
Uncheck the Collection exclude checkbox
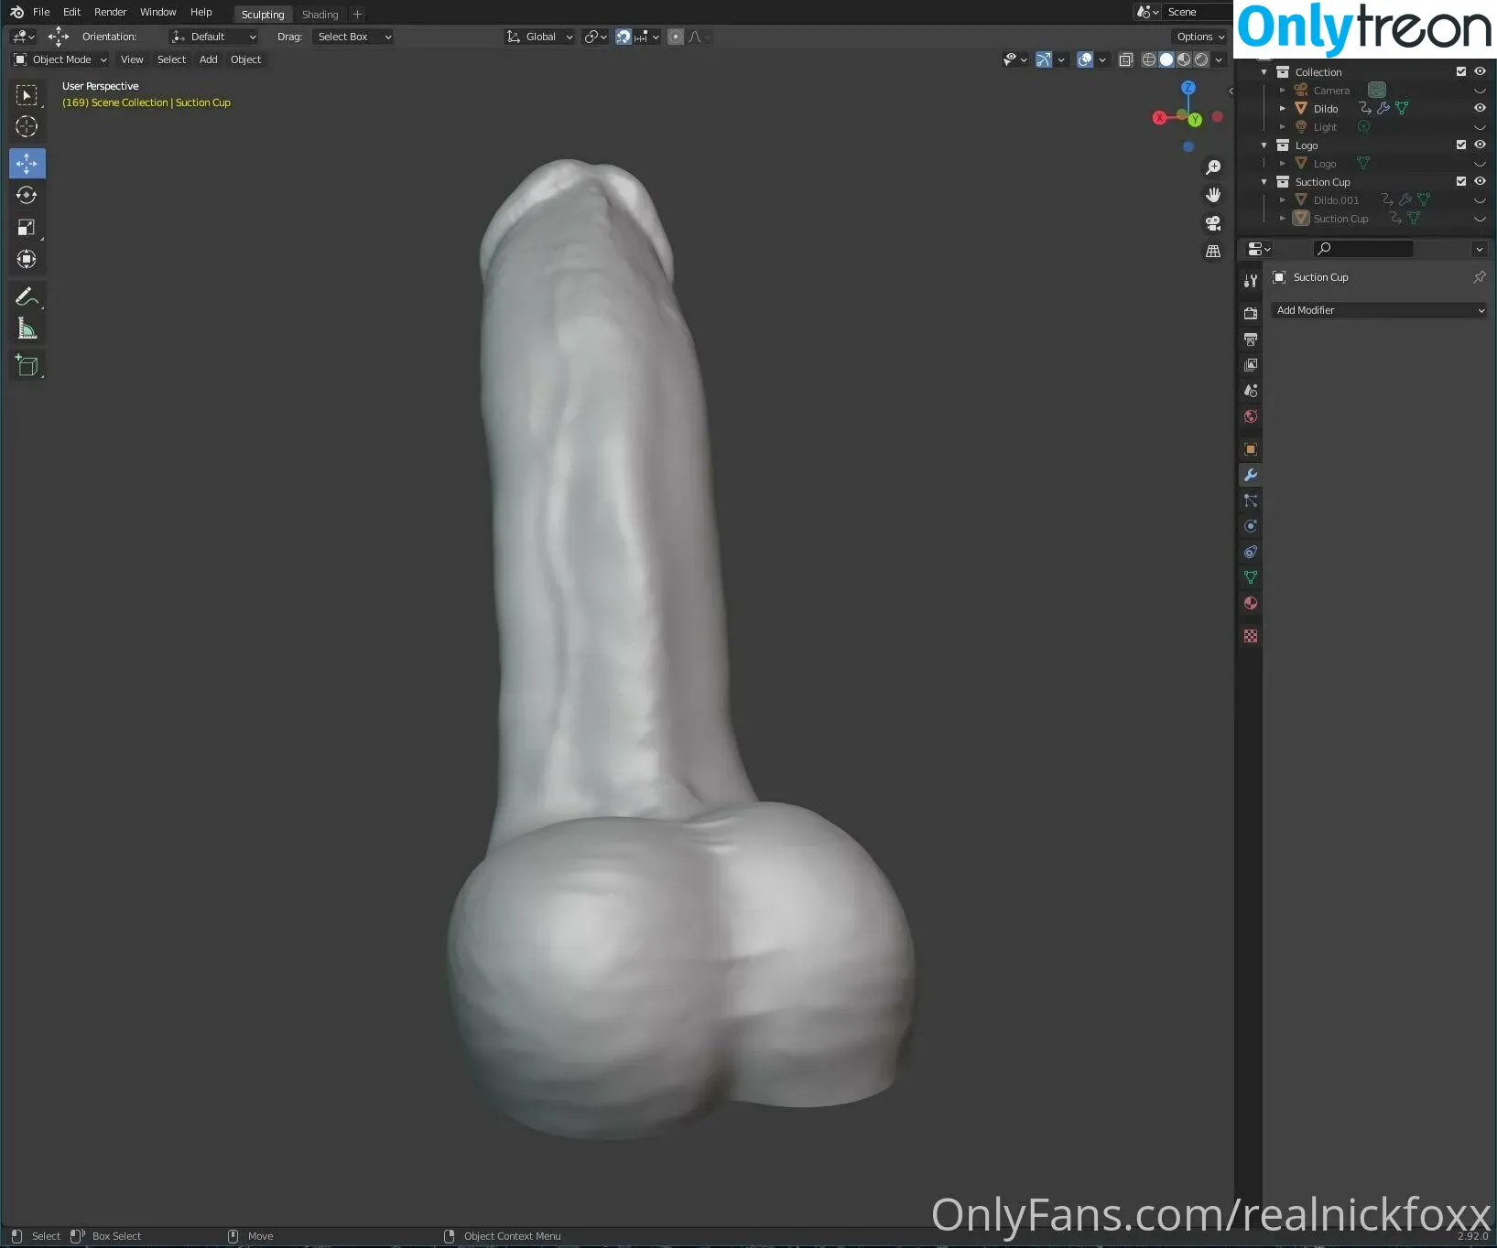click(1461, 71)
